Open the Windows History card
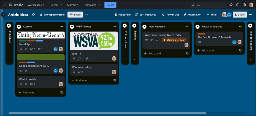256x116 pixels. (x=94, y=70)
